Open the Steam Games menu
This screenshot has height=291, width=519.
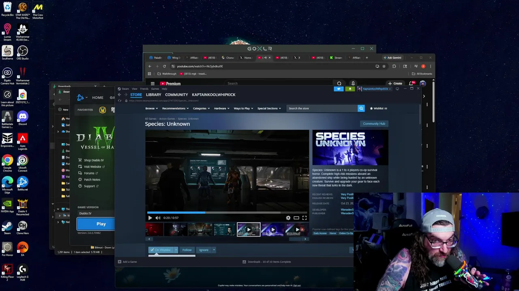(155, 89)
